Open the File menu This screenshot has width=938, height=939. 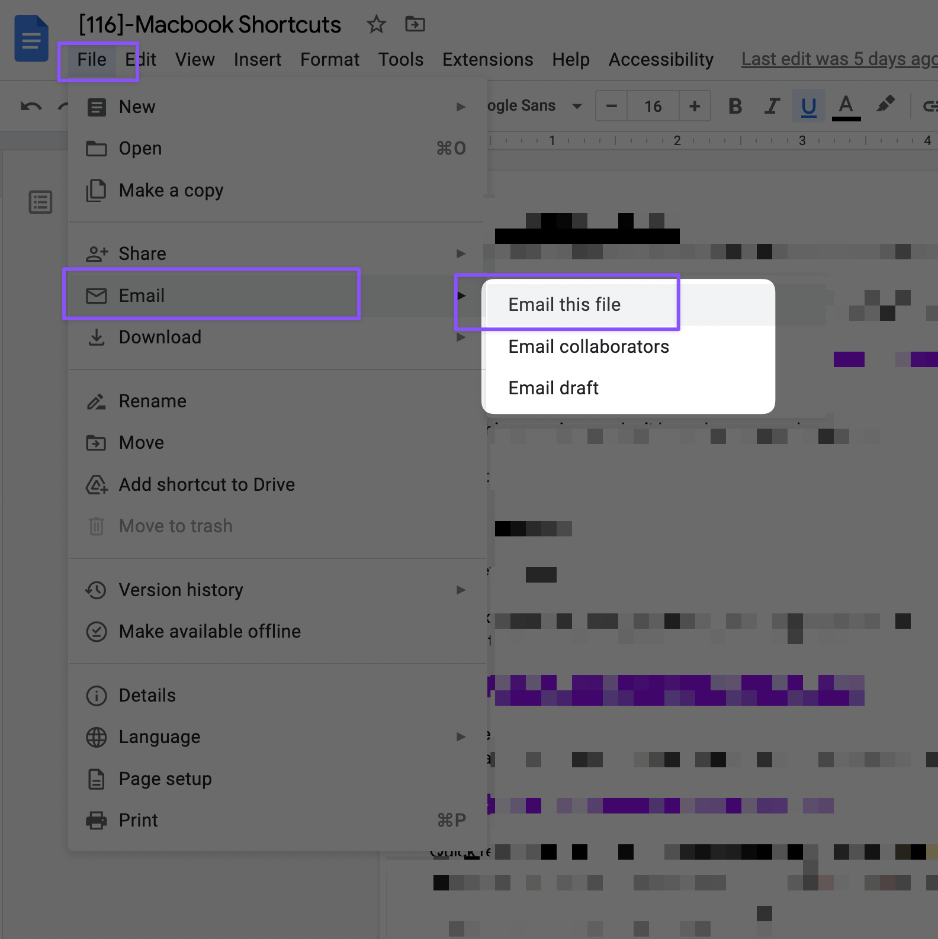coord(92,60)
